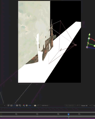Screen dimensions: 95x119
Task: Toggle the transparency grid icon
Action: click(11, 106)
